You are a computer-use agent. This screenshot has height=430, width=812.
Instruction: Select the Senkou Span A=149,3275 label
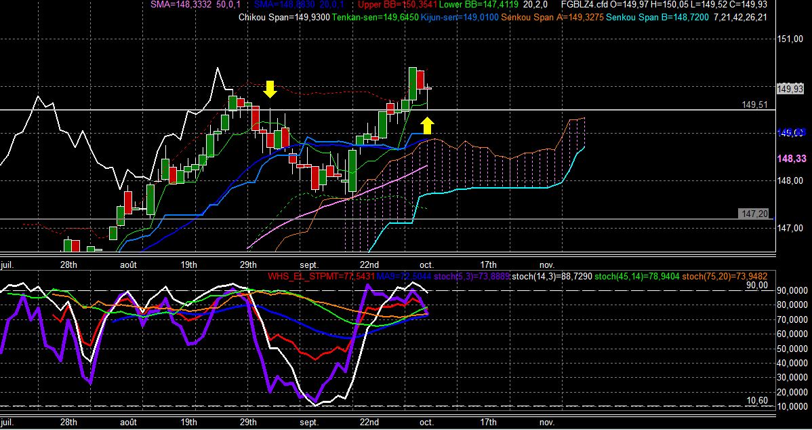pyautogui.click(x=552, y=18)
